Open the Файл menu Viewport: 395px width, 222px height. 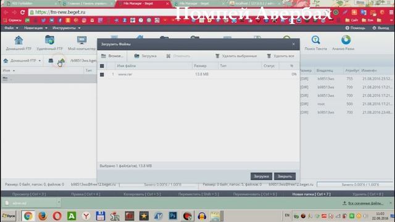[11, 28]
